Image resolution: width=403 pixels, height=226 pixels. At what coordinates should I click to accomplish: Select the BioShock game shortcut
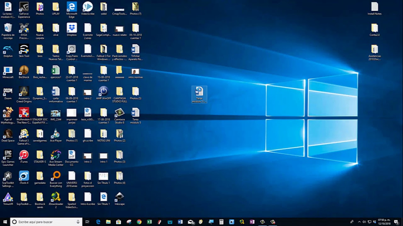pos(24,72)
